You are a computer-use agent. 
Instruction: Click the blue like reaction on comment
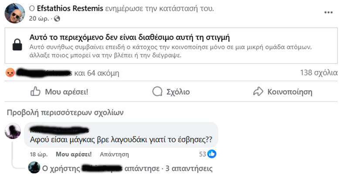click(212, 154)
